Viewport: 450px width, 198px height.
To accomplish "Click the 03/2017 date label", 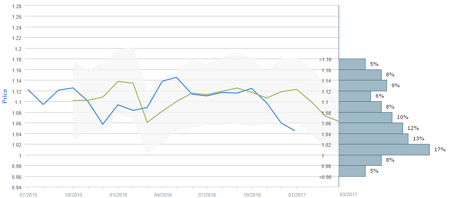I will 349,194.
